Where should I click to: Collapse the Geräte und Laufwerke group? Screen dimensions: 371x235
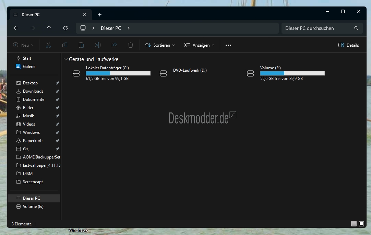point(65,59)
